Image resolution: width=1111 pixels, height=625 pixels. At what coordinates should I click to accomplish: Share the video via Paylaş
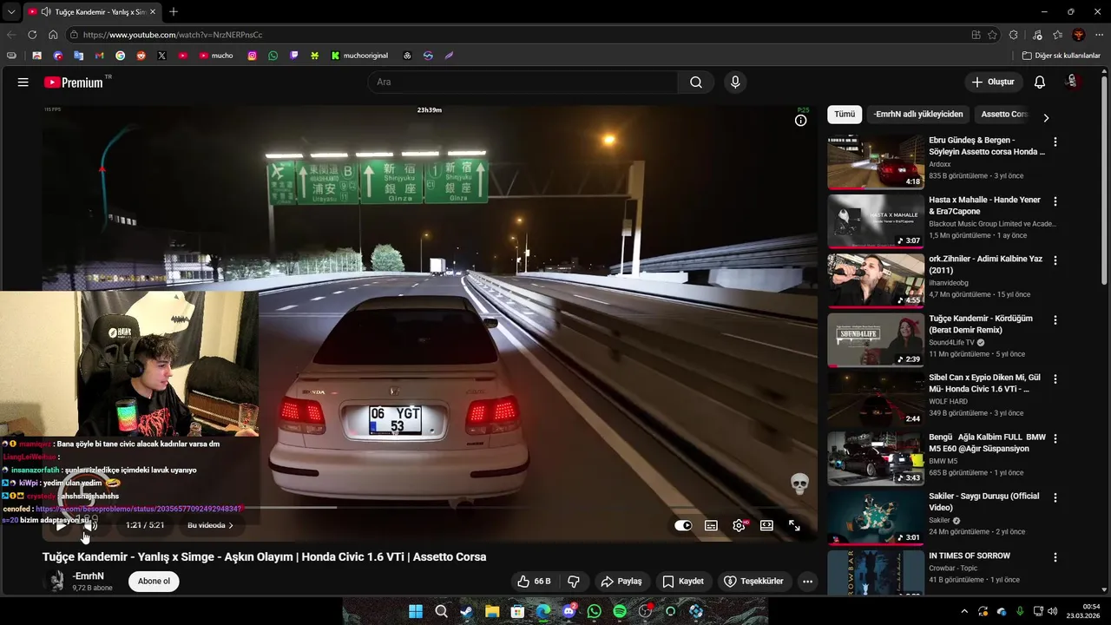(x=621, y=582)
